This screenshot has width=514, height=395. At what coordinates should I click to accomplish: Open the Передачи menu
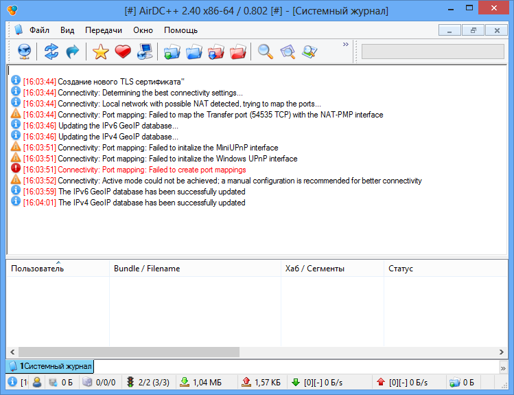point(104,30)
